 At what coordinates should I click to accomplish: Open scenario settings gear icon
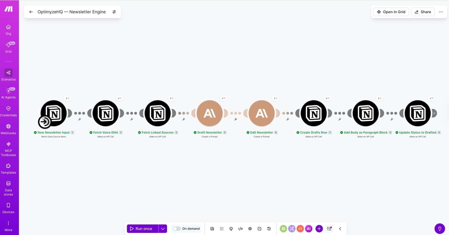[250, 229]
